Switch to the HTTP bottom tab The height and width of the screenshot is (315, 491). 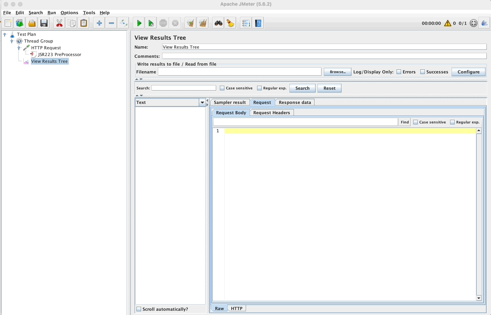(237, 309)
